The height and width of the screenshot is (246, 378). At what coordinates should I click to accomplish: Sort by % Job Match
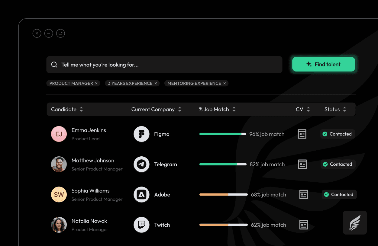(234, 109)
